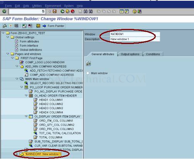Open the Goto menu
194x159 pixels.
click(26, 6)
